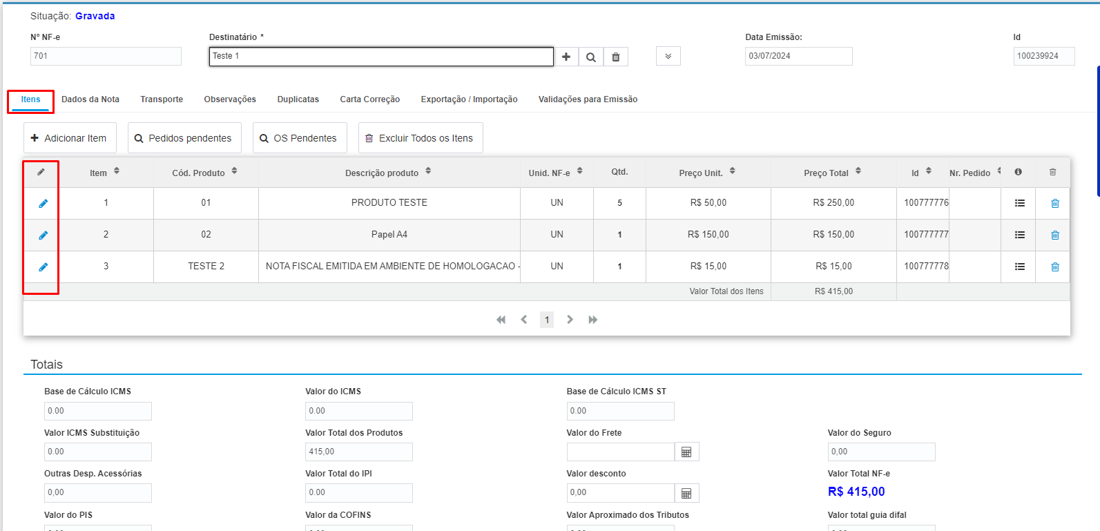
Task: Focus the Destinatário field containing Teste 1
Action: pyautogui.click(x=381, y=57)
